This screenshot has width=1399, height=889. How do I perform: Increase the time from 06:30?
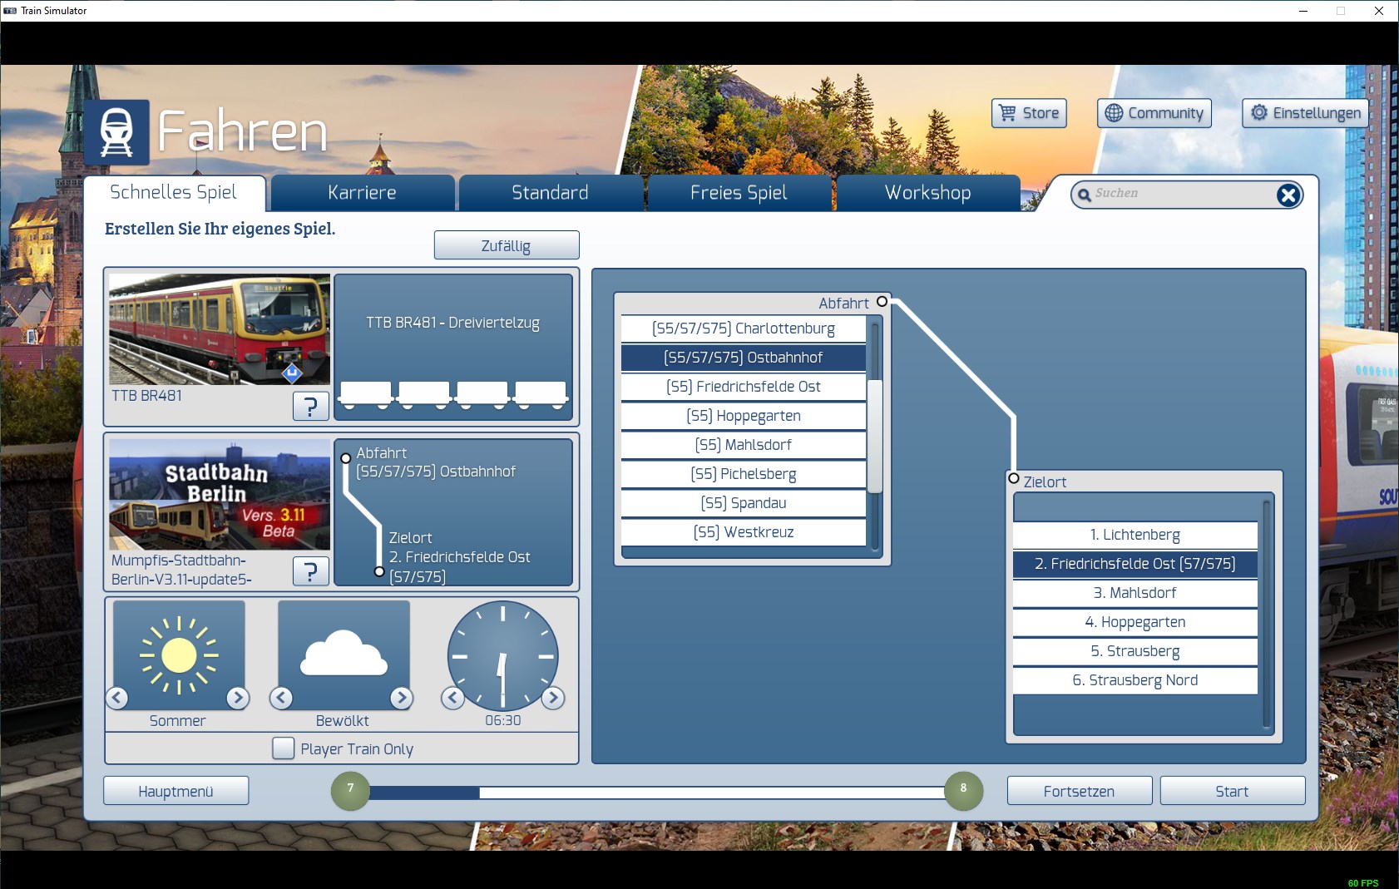(553, 698)
